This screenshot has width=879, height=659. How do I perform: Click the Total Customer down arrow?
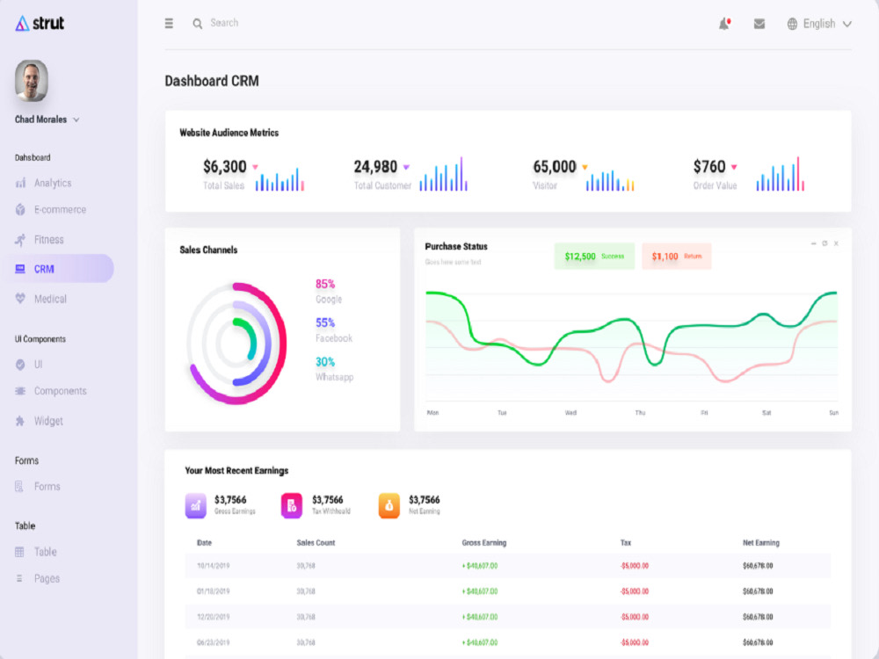coord(406,167)
